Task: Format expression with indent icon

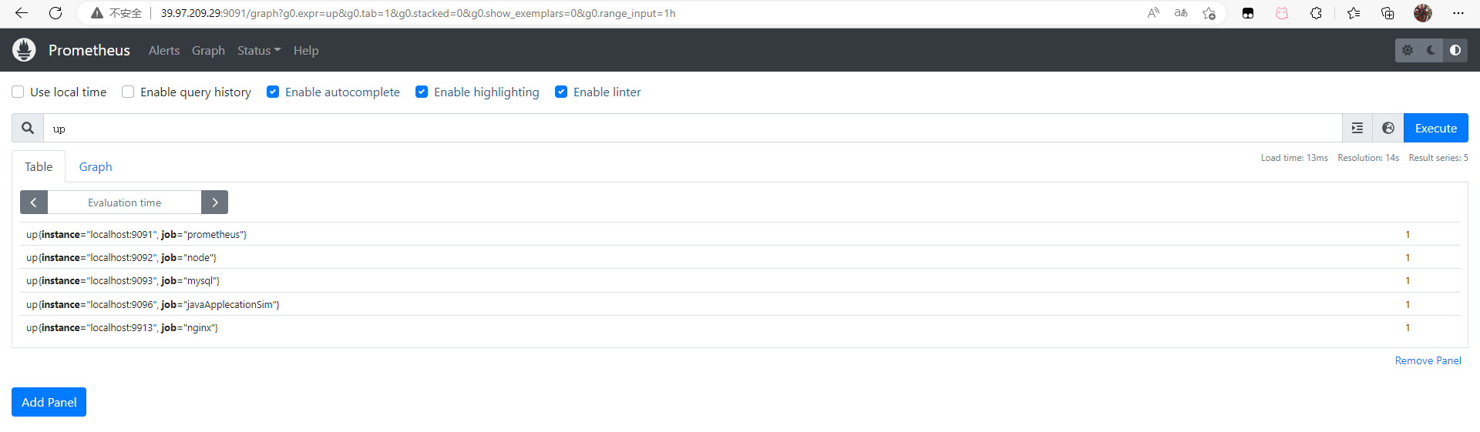Action: click(1357, 128)
